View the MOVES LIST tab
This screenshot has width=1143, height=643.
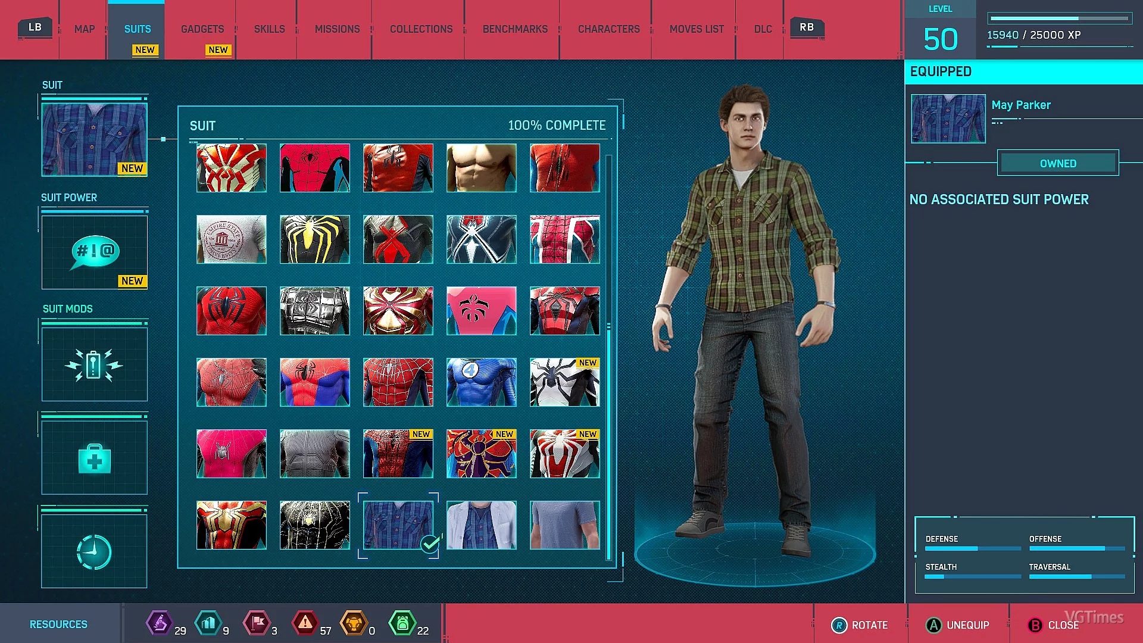(697, 29)
